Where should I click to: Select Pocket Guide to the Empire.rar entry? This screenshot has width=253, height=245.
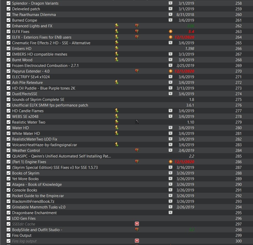38,196
